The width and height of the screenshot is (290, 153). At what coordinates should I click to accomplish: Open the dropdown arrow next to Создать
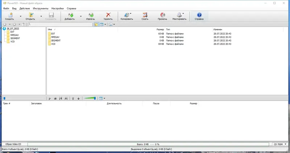[x=21, y=16]
